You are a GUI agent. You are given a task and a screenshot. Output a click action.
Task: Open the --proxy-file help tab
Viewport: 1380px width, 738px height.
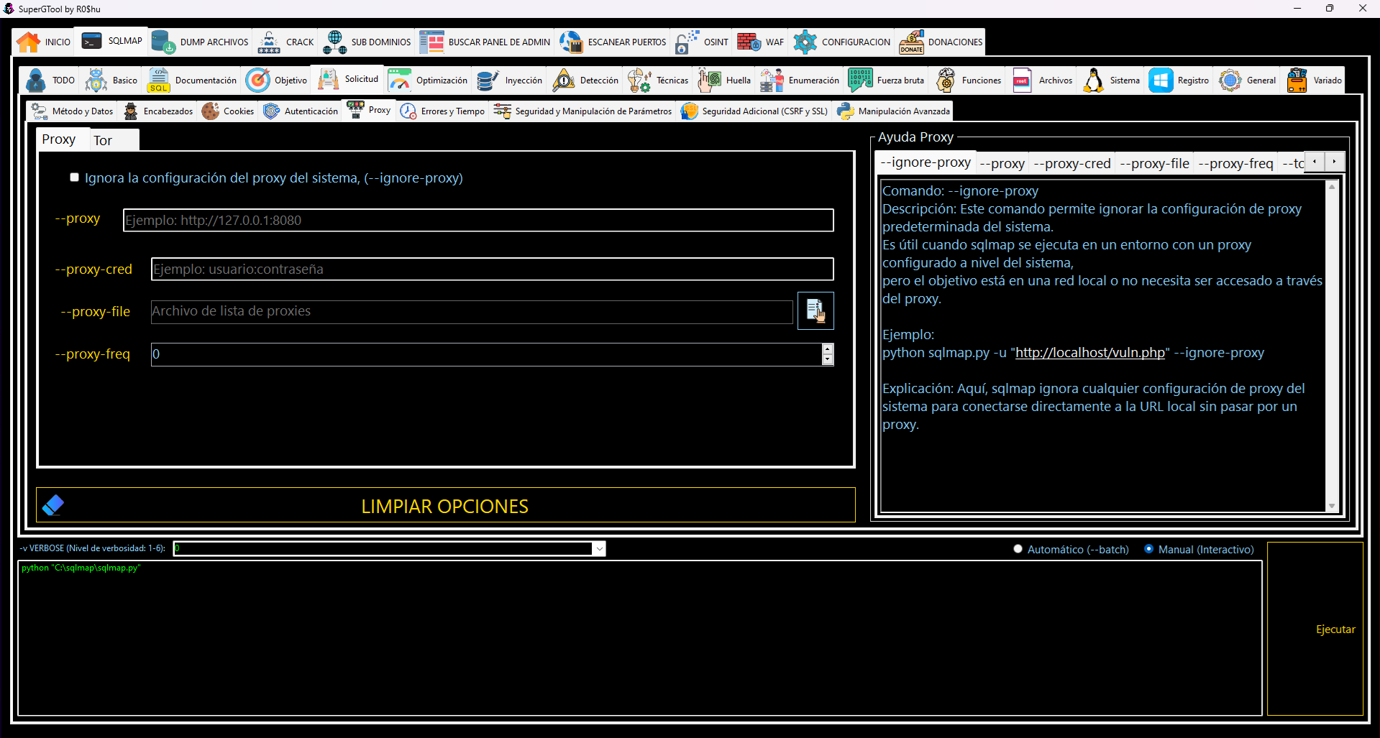point(1154,164)
